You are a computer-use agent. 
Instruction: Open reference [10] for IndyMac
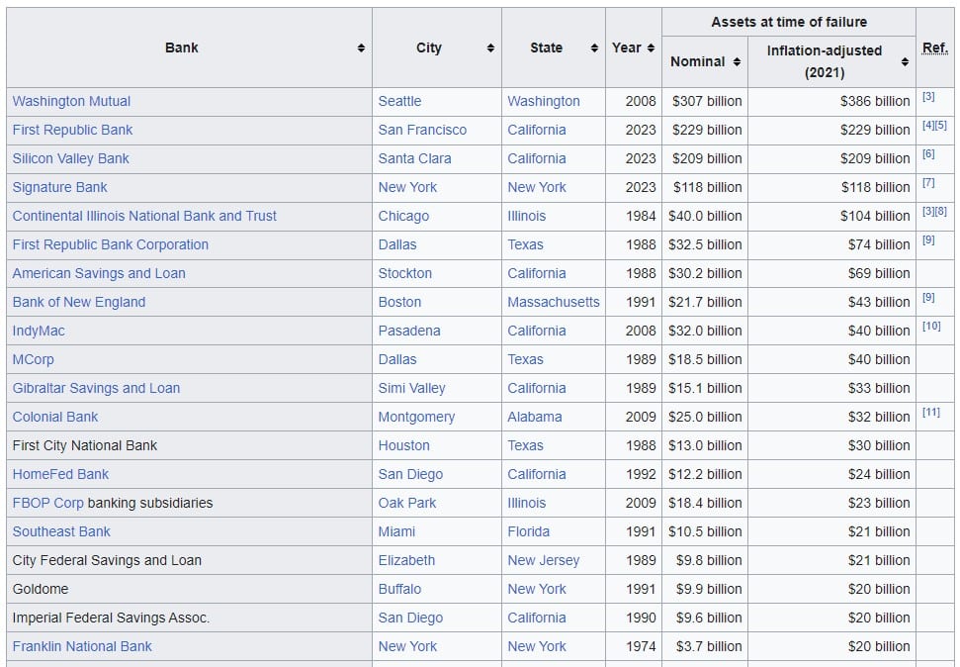pyautogui.click(x=931, y=327)
